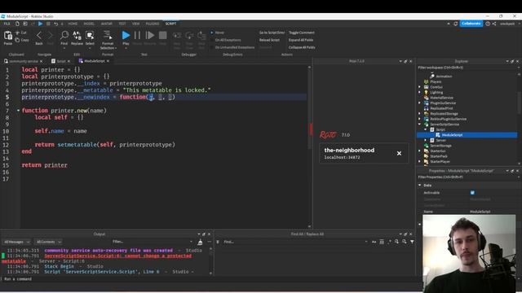Open the Replace tool in the ribbon
This screenshot has width=522, height=293.
(x=77, y=35)
